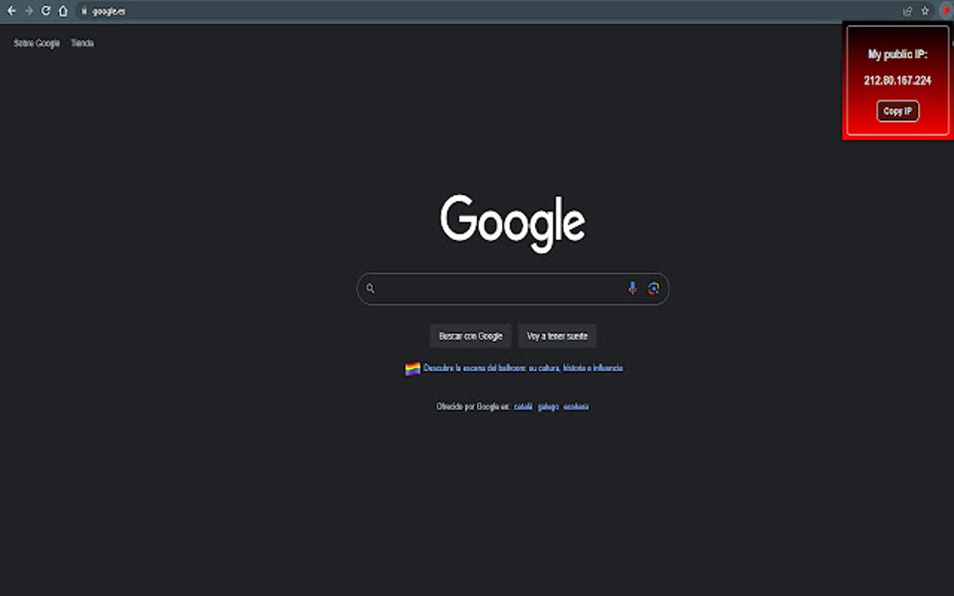Switch Google language to euskara
The width and height of the screenshot is (954, 596).
tap(575, 406)
